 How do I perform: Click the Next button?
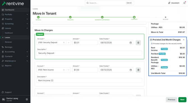click(182, 100)
